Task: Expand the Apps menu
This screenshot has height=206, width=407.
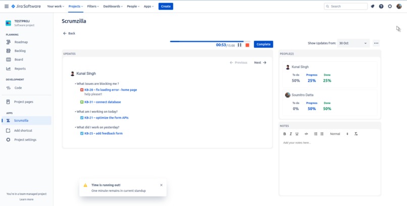Action: tap(149, 6)
